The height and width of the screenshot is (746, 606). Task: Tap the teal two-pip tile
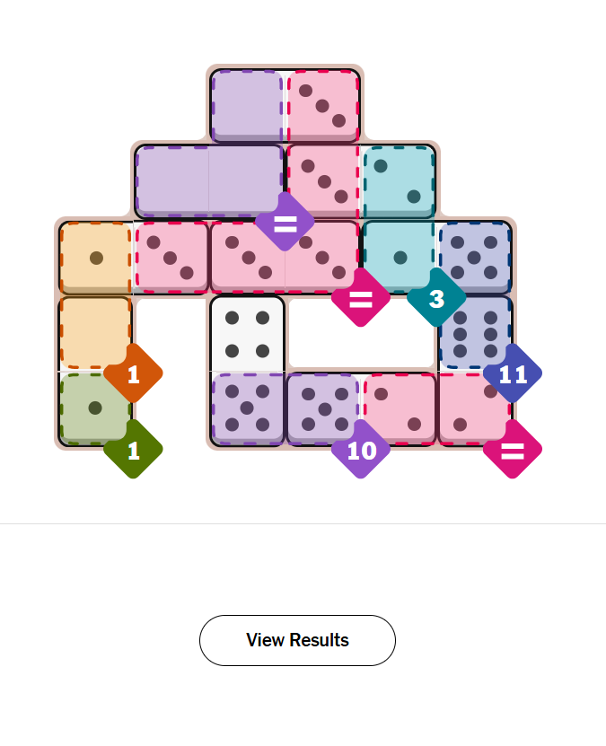pyautogui.click(x=399, y=181)
